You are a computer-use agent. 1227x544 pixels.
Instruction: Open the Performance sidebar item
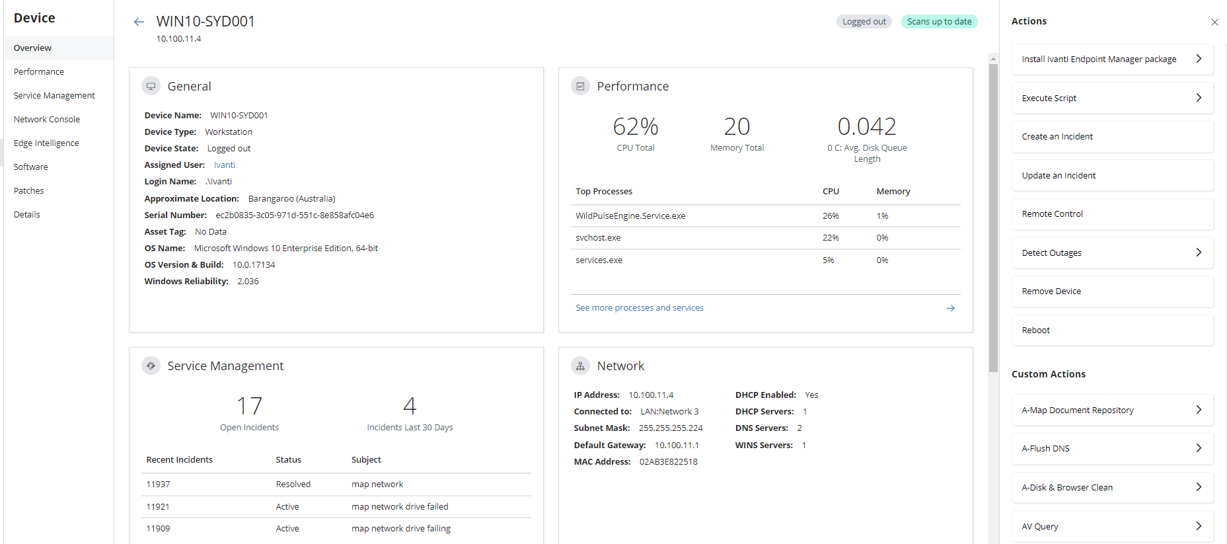point(59,71)
